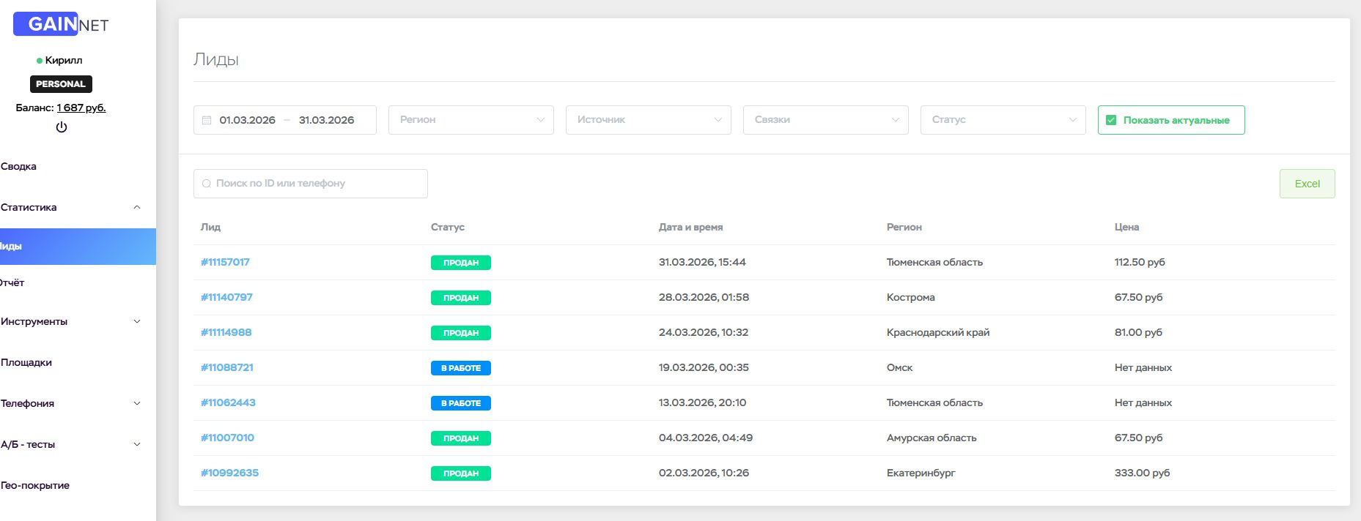Click the end date 31.03.2026
This screenshot has height=521, width=1361.
[x=327, y=120]
